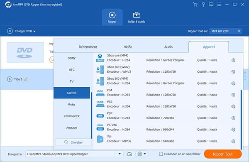Select the Appareil tab
Image resolution: width=249 pixels, height=162 pixels.
click(x=209, y=47)
